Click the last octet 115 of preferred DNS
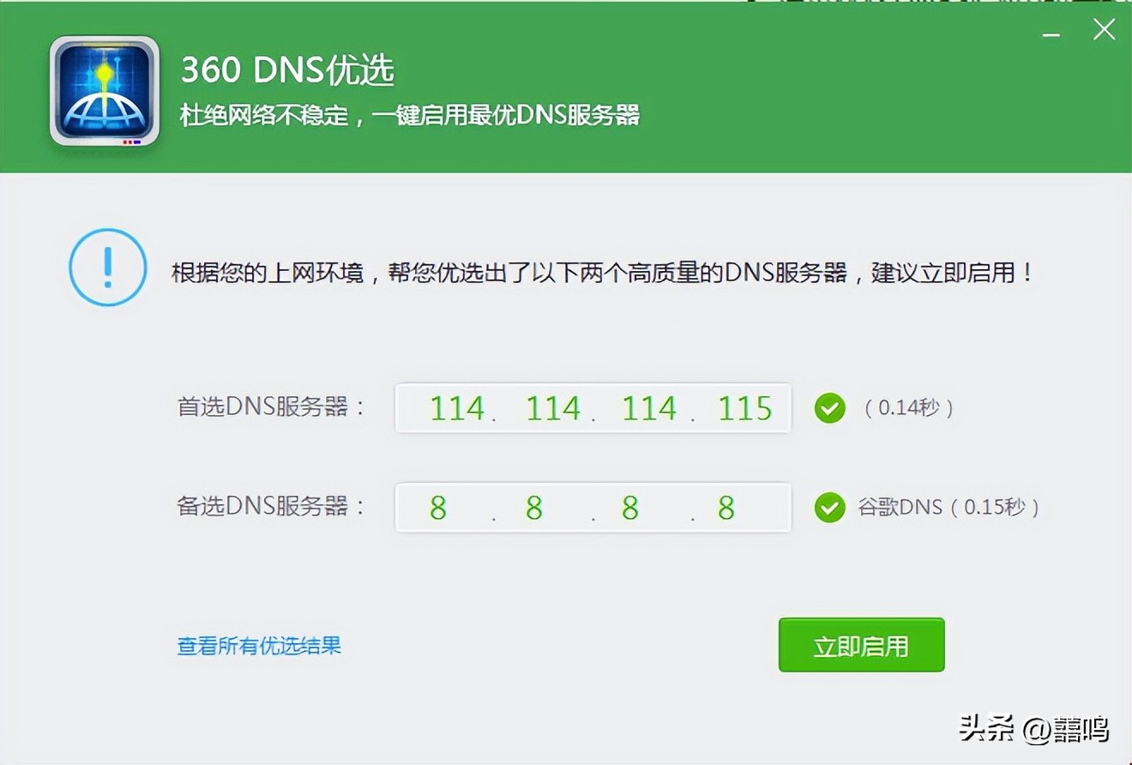 pyautogui.click(x=744, y=408)
